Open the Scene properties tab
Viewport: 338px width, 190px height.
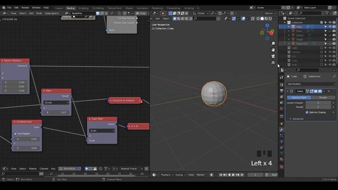click(281, 103)
